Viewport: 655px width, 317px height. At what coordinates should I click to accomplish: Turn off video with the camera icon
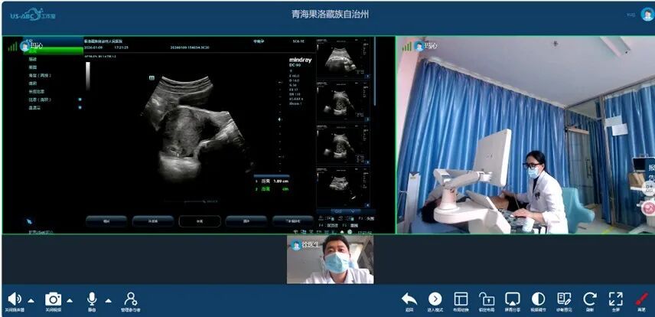(53, 299)
